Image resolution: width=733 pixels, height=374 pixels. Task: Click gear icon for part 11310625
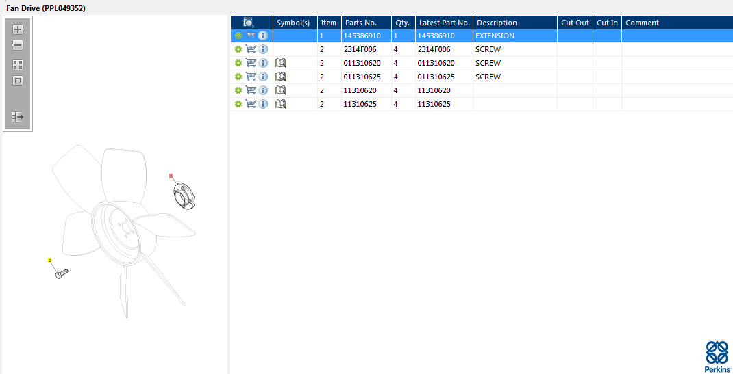(238, 103)
